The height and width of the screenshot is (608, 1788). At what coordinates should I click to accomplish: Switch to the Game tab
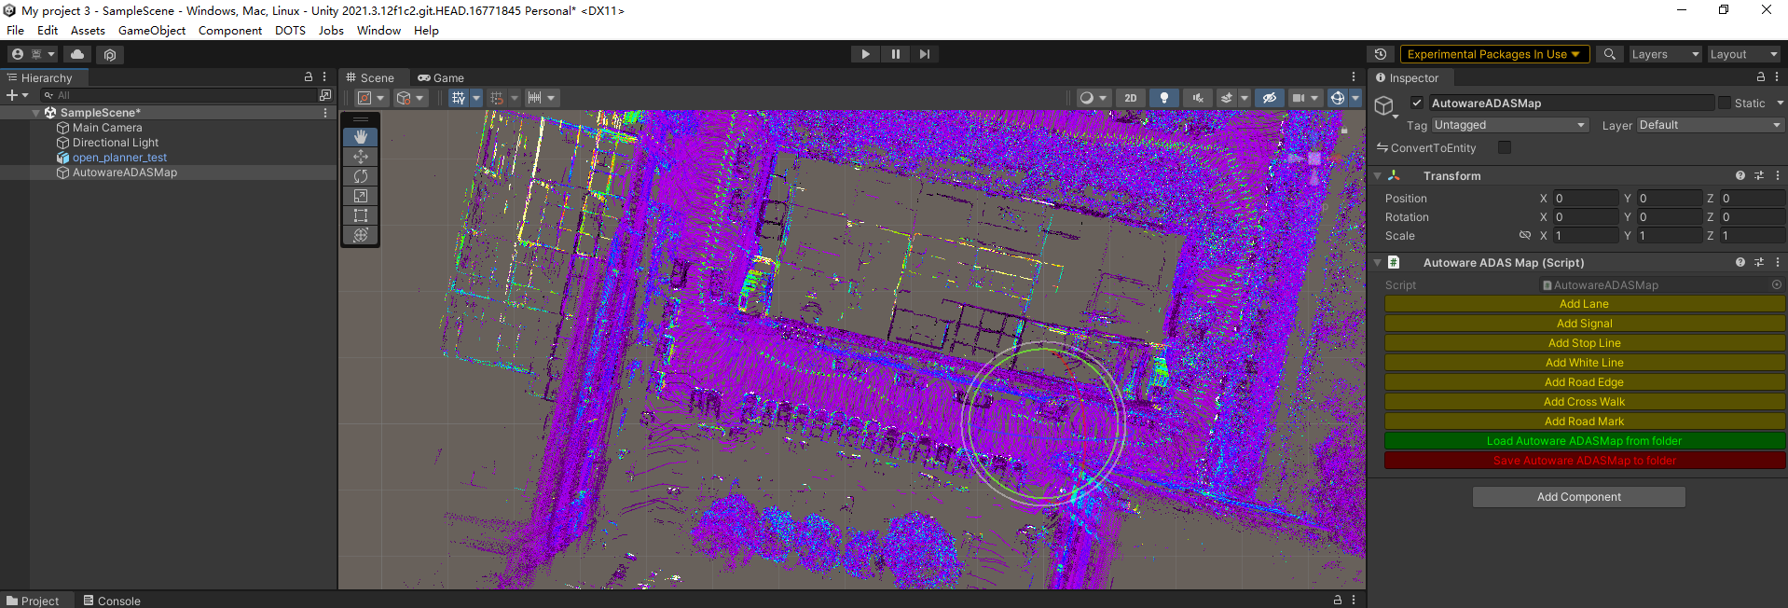(440, 78)
